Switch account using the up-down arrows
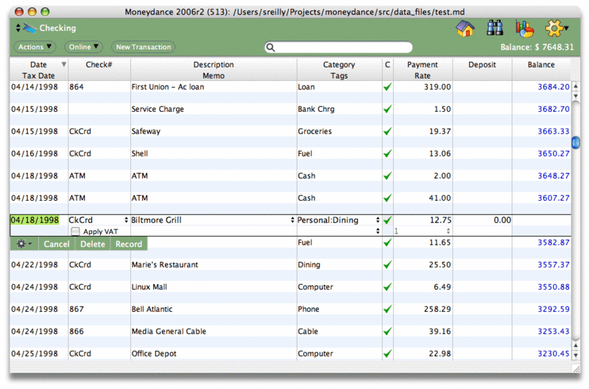 tap(18, 28)
